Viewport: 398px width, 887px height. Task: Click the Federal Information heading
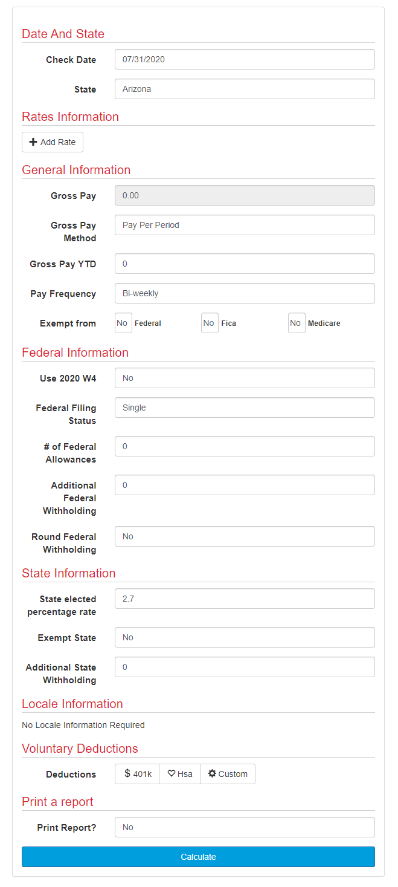pyautogui.click(x=75, y=353)
